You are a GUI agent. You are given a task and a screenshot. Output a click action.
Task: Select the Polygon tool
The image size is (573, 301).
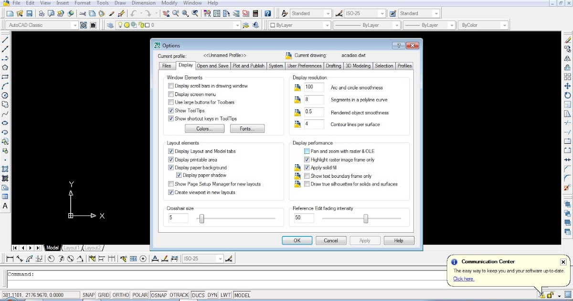click(x=6, y=66)
